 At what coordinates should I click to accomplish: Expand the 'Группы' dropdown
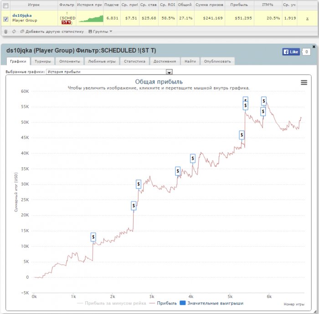click(x=100, y=31)
